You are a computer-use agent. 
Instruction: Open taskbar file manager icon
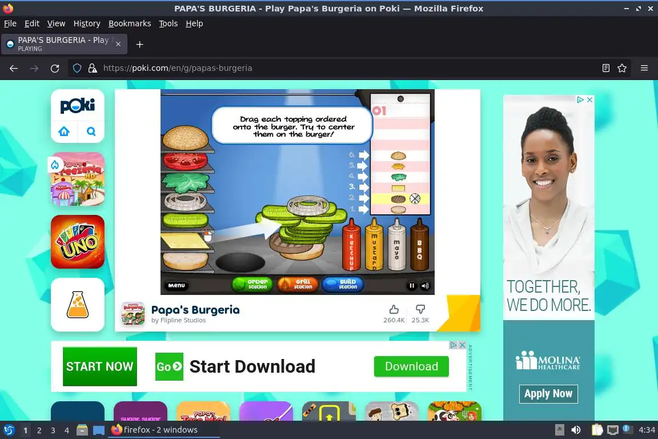pos(82,430)
